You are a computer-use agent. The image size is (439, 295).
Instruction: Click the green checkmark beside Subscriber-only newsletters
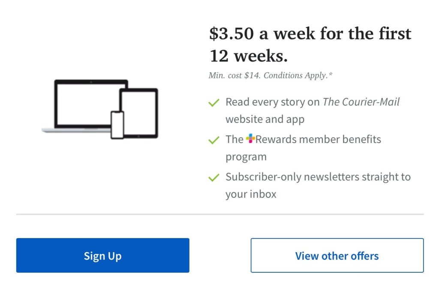pyautogui.click(x=213, y=177)
